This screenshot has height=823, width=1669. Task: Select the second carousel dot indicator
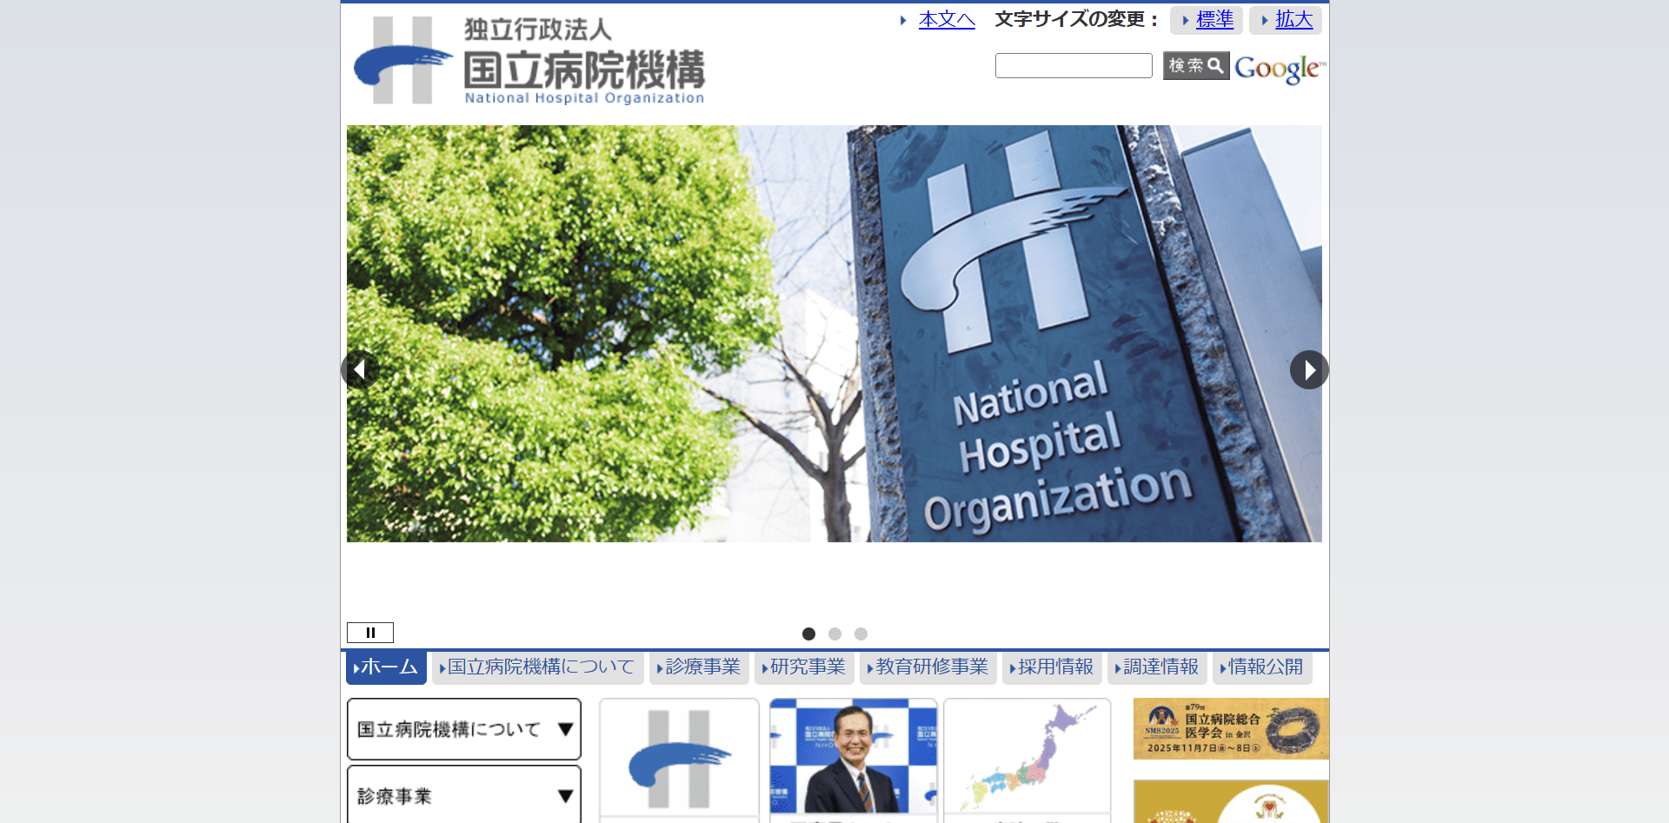834,634
